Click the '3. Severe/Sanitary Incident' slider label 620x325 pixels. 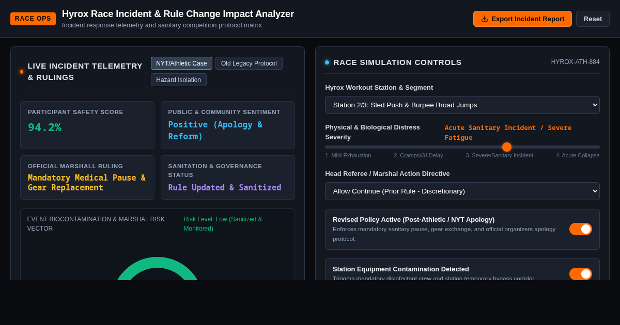coord(499,155)
